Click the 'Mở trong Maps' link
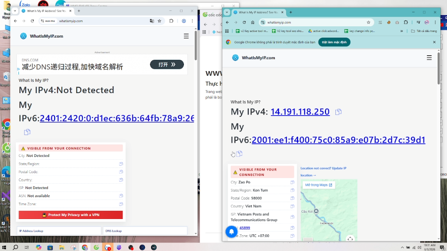The width and height of the screenshot is (447, 251). tap(318, 185)
